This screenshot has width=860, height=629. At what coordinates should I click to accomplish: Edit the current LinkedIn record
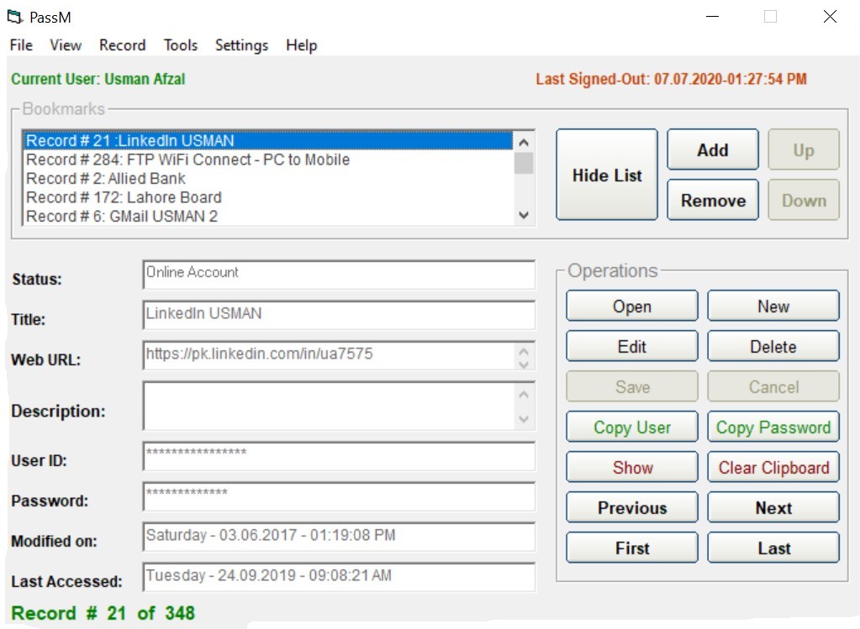(631, 347)
